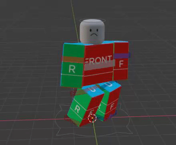Click the halo ring control above head
This screenshot has height=145, width=176.
pyautogui.click(x=92, y=20)
